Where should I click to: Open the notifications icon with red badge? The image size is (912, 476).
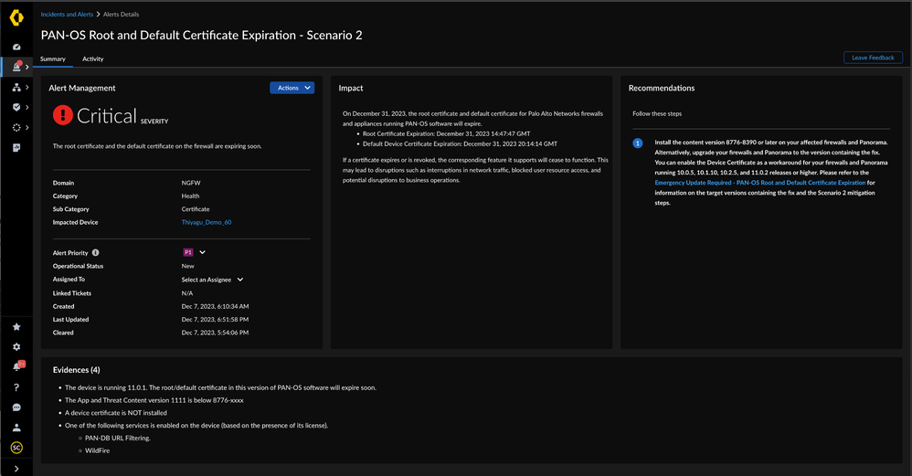point(16,366)
